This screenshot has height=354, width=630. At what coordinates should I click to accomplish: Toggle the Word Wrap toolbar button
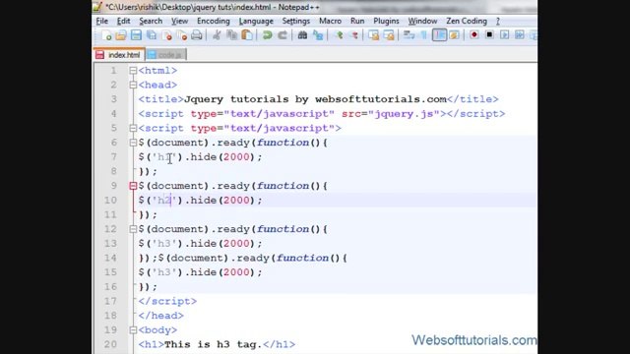click(409, 35)
